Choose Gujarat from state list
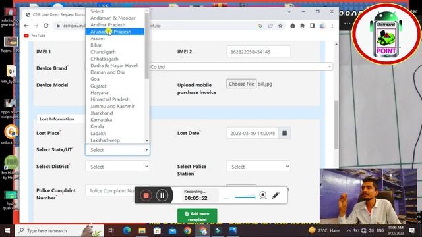The image size is (422, 237). pyautogui.click(x=115, y=86)
